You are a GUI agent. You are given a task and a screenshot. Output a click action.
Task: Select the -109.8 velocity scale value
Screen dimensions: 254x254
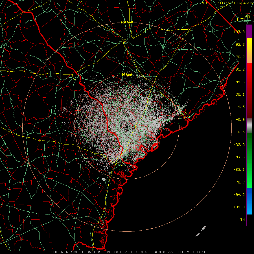[x=238, y=207]
